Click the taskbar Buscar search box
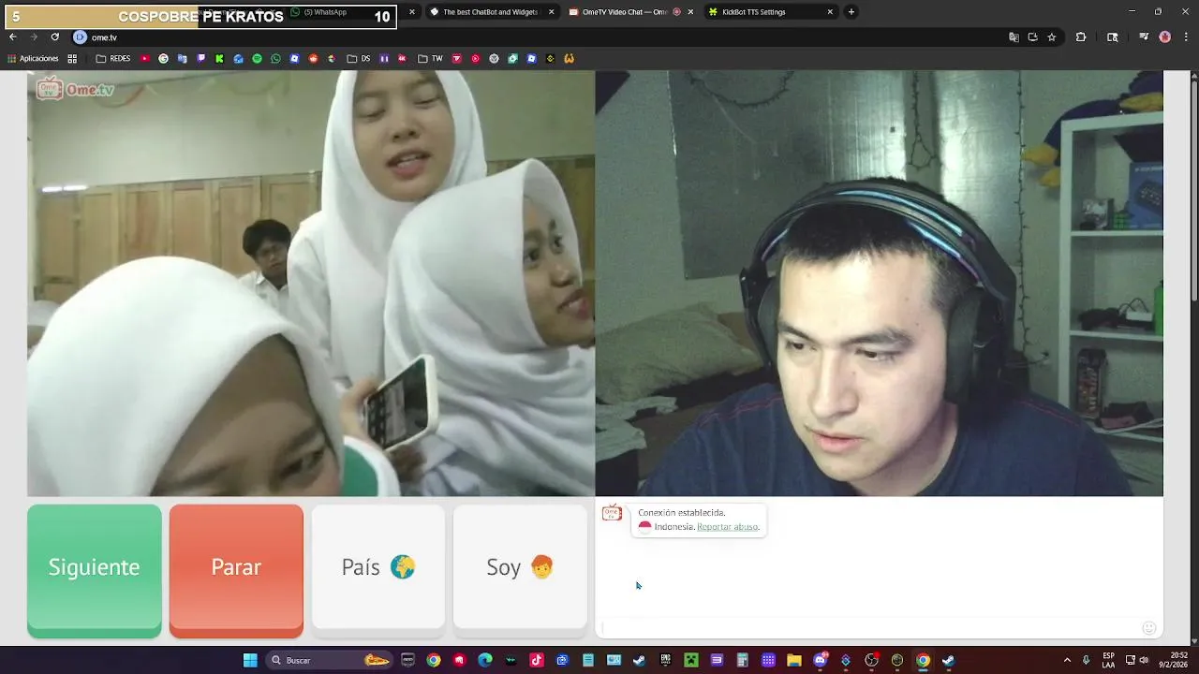The width and height of the screenshot is (1199, 674). tap(328, 661)
